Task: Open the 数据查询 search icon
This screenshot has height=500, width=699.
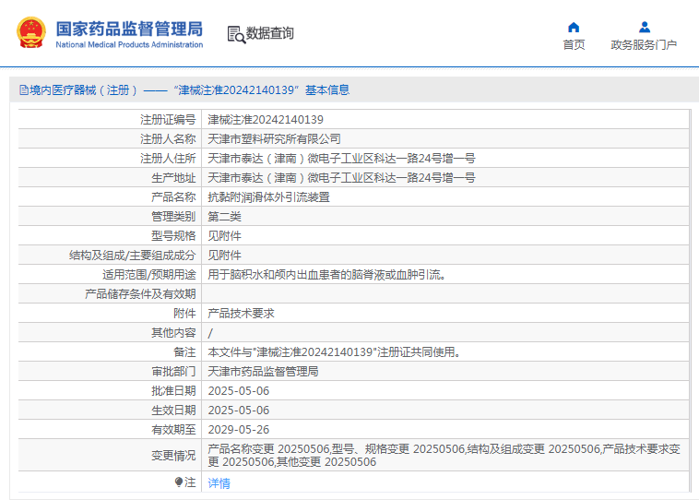Action: tap(236, 34)
